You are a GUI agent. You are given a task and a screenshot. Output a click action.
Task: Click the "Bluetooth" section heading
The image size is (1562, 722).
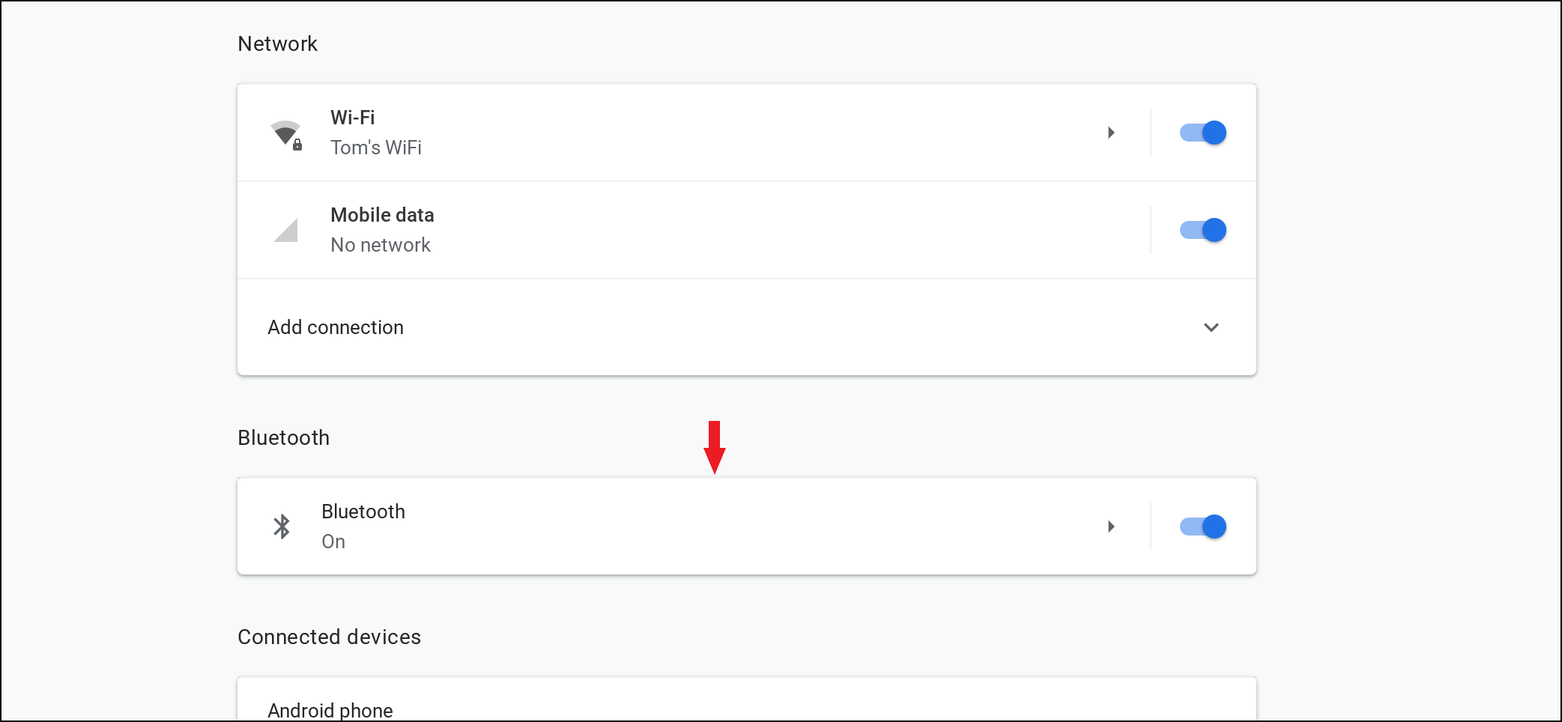[283, 437]
